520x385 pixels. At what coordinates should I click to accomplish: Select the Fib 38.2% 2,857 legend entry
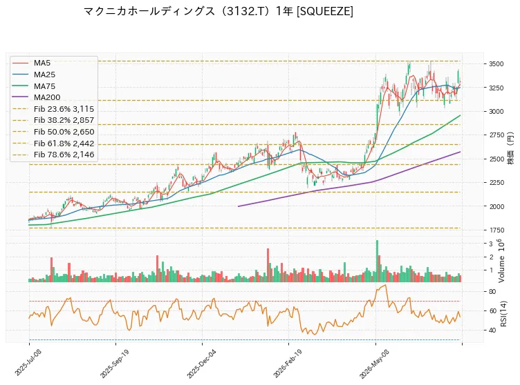(53, 120)
